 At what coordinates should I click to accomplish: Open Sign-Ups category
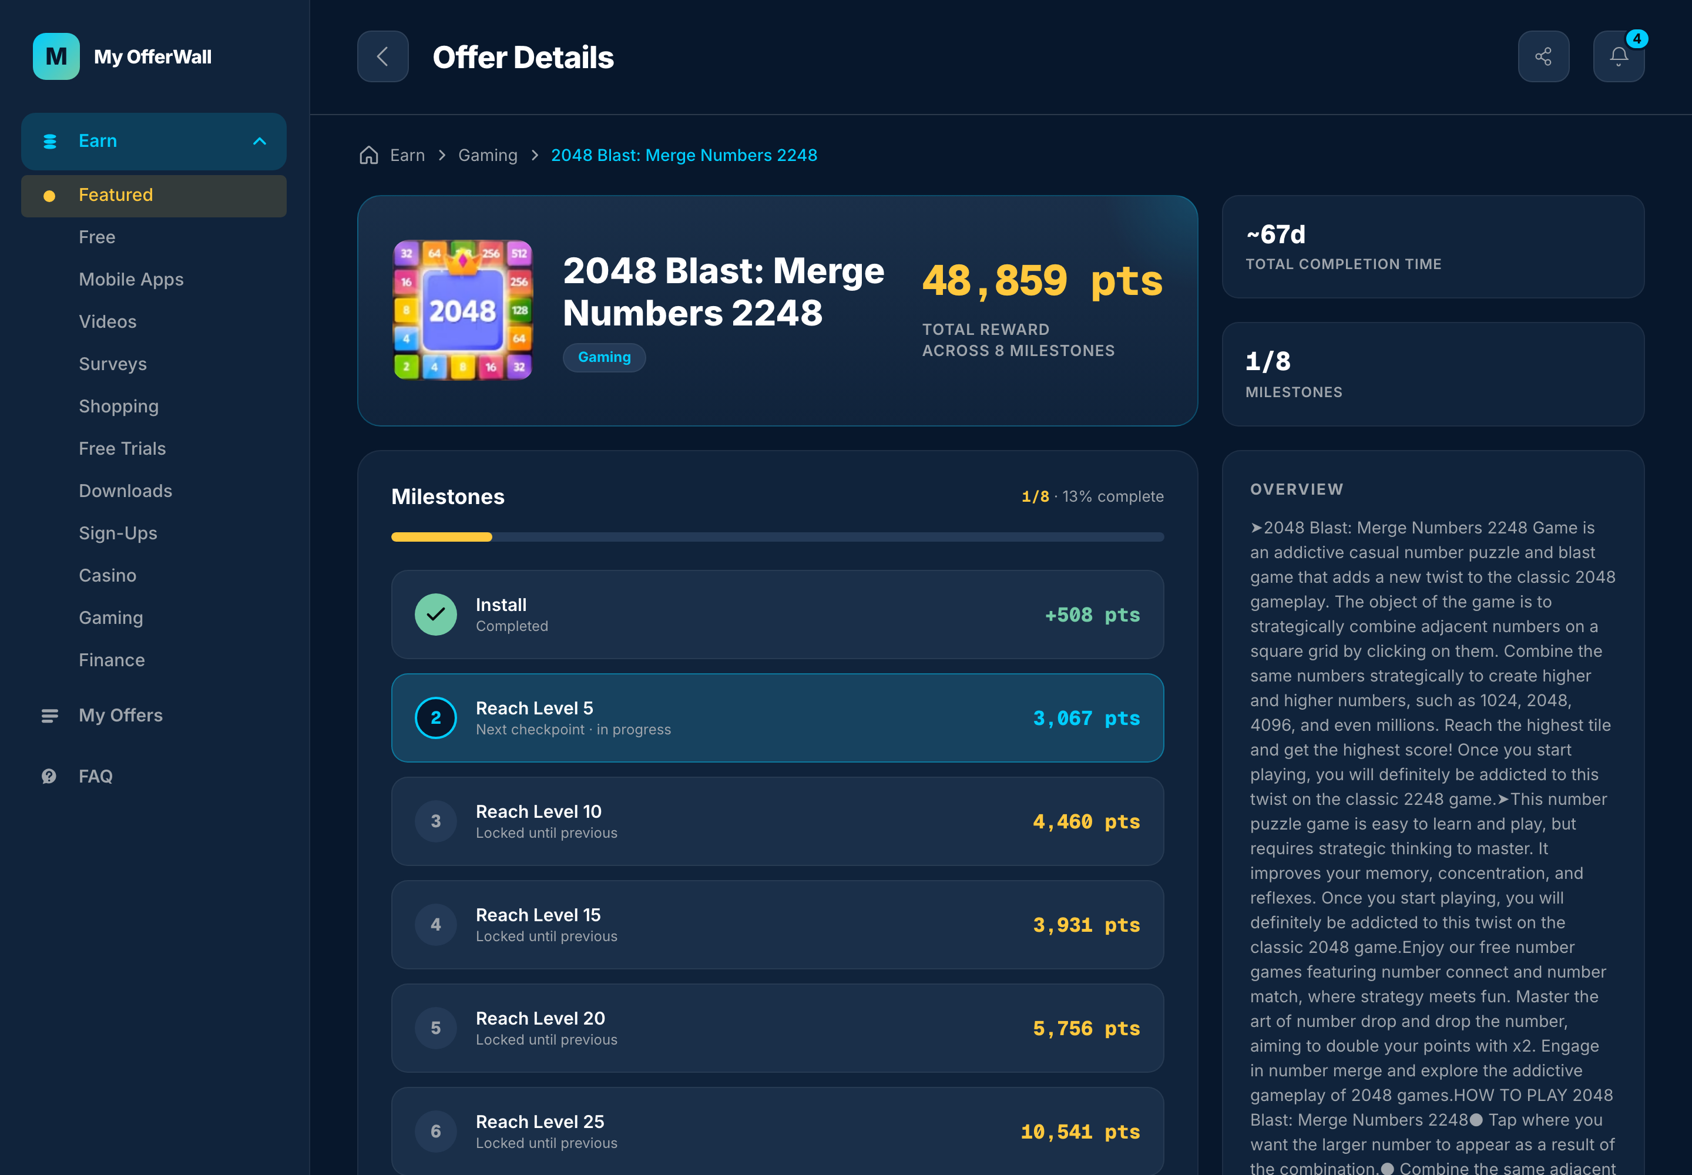(x=118, y=534)
